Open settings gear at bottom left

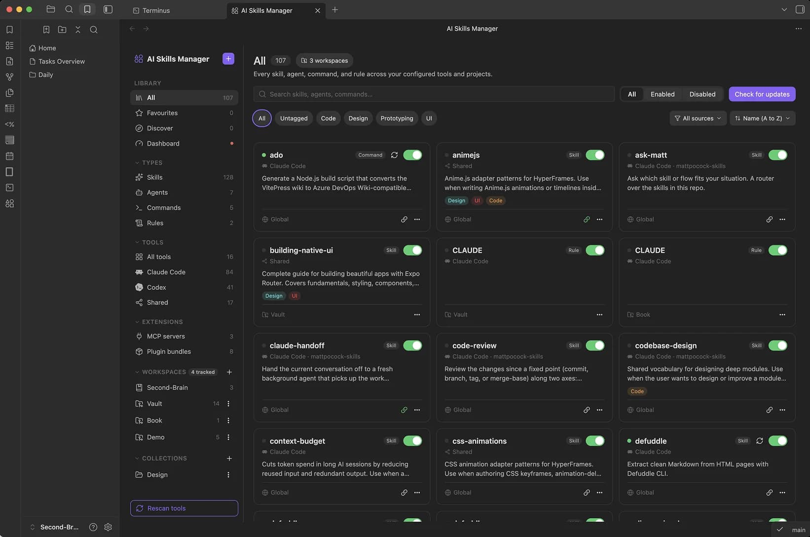click(x=108, y=527)
